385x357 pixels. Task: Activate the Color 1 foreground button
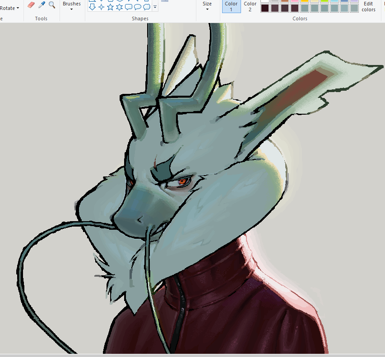point(231,6)
